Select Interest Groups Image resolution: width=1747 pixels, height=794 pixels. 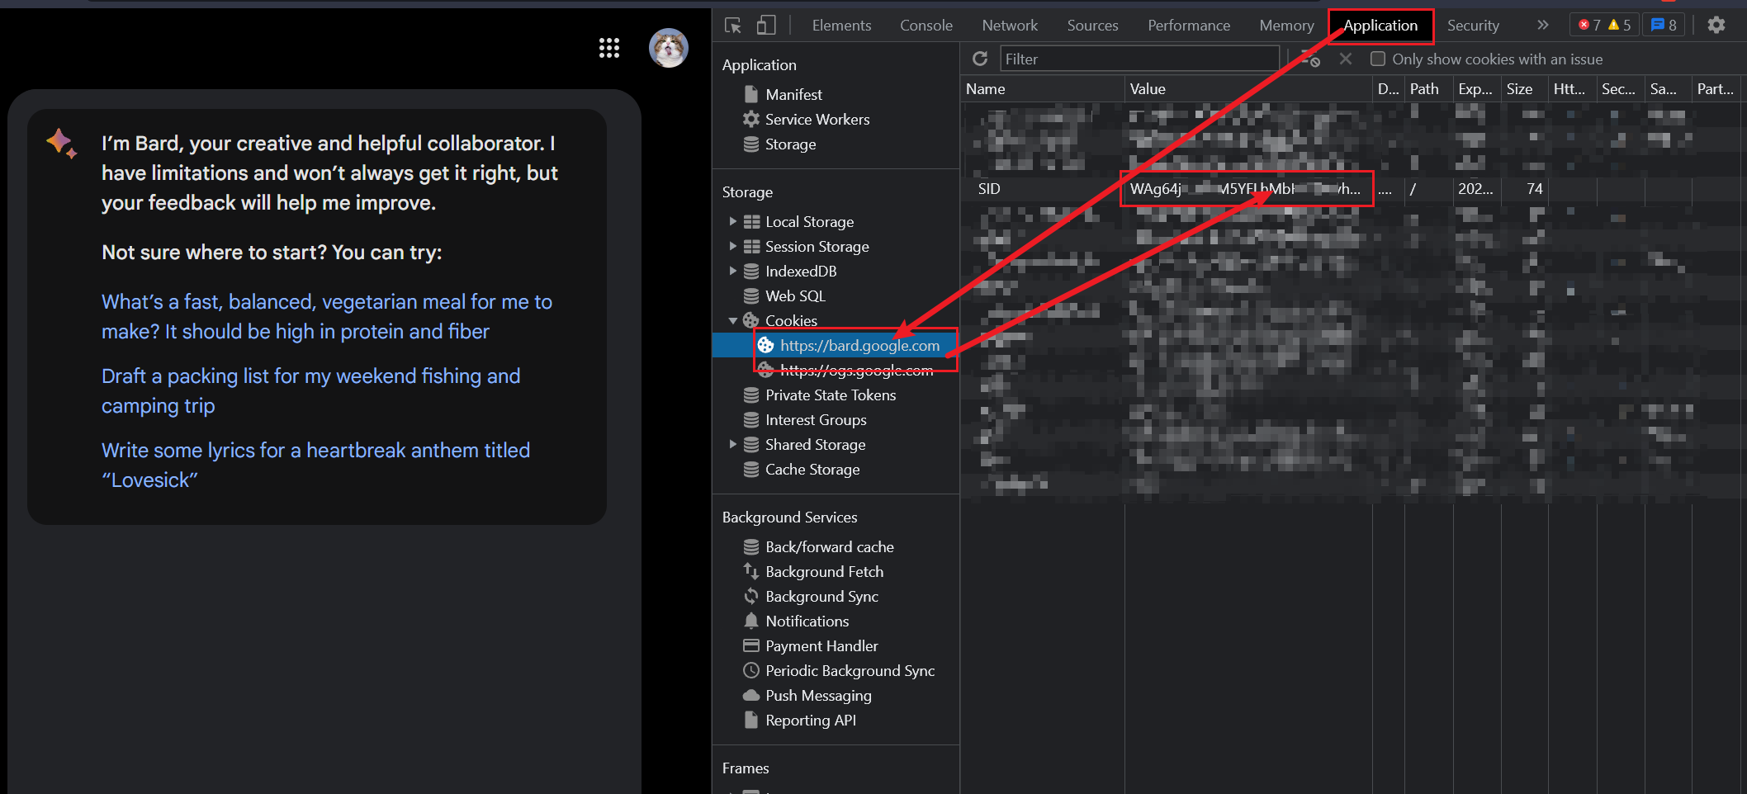[x=804, y=419]
